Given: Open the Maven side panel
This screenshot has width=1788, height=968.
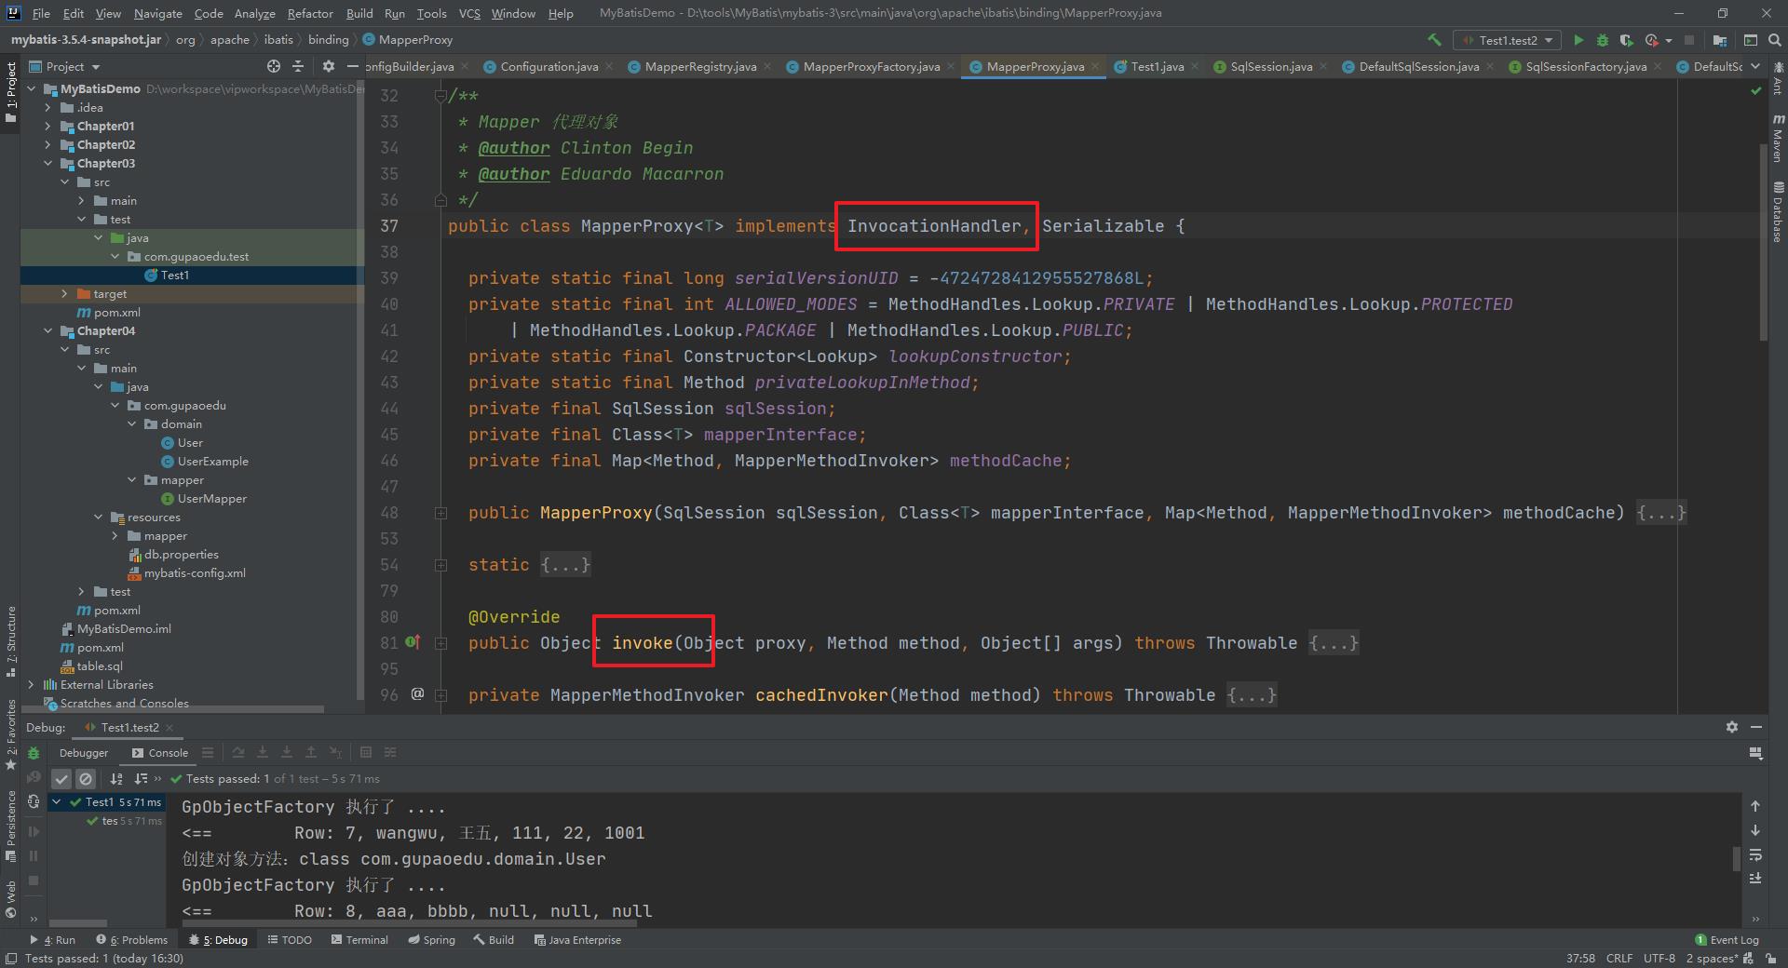Looking at the screenshot, I should [x=1777, y=138].
